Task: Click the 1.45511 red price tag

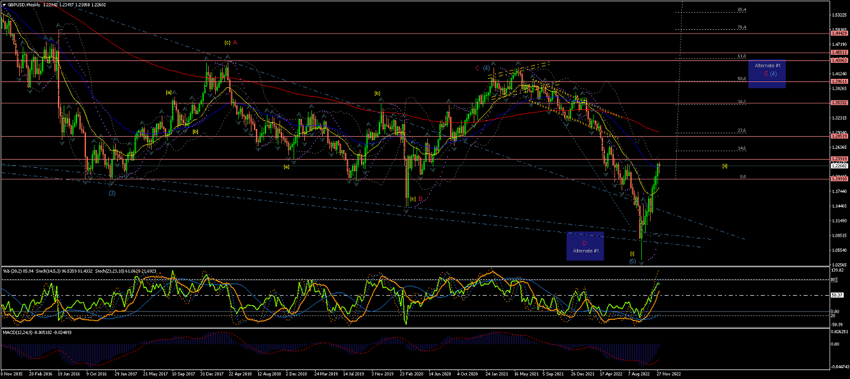Action: [840, 52]
